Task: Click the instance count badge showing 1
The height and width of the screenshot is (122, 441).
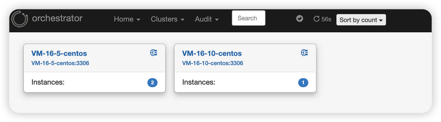Action: (x=303, y=82)
